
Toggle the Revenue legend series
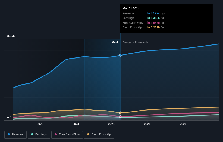[15, 135]
